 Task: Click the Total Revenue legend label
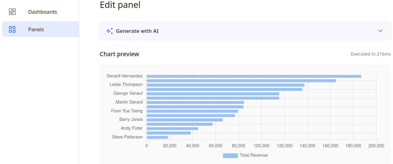254,155
